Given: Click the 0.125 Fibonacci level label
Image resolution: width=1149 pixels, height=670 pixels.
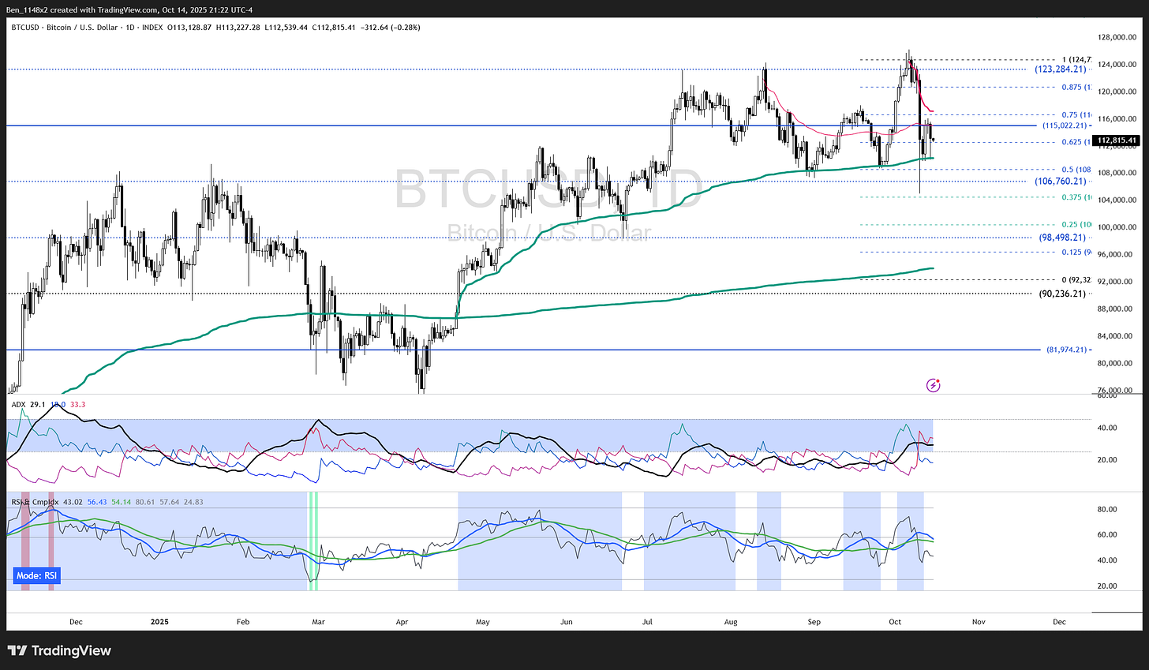Looking at the screenshot, I should click(x=1076, y=253).
